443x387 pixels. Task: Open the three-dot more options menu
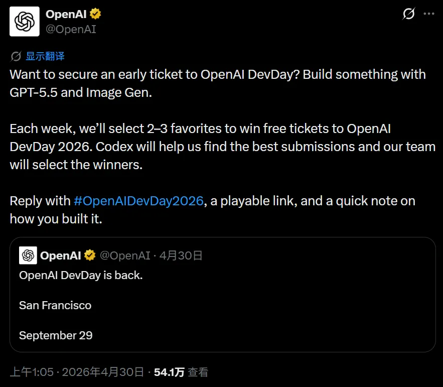click(428, 14)
